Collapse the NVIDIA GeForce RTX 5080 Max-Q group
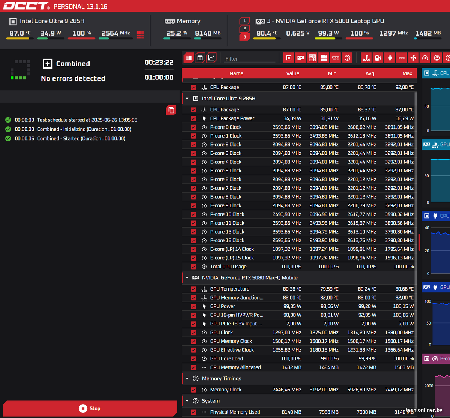Viewport: 450px width, 418px height. 187,278
